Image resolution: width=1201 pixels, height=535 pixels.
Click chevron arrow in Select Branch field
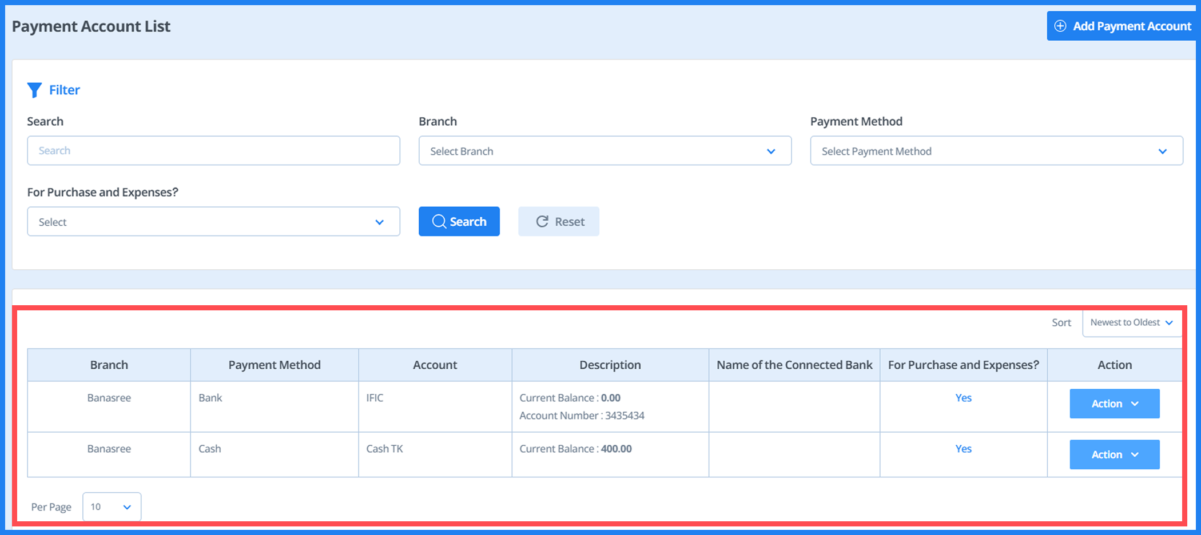(770, 151)
